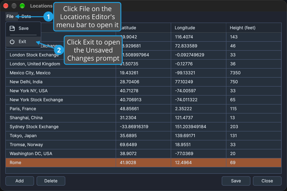
Task: Click latitude cell -33.86916319
Action: (x=143, y=127)
